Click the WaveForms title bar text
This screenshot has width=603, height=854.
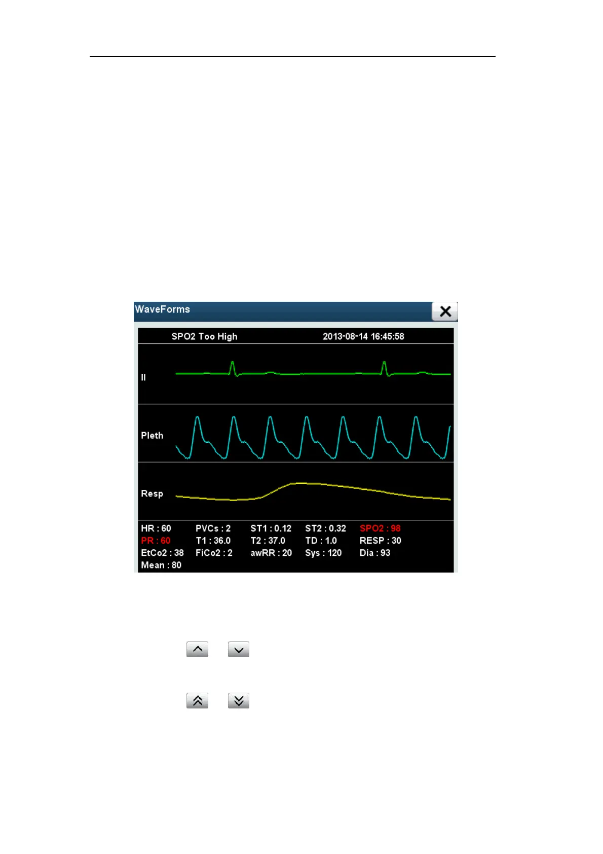coord(162,309)
